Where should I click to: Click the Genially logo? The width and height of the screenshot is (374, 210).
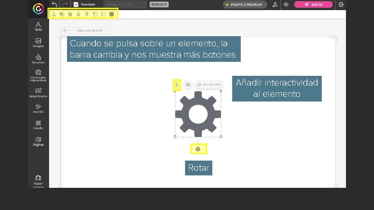38,9
